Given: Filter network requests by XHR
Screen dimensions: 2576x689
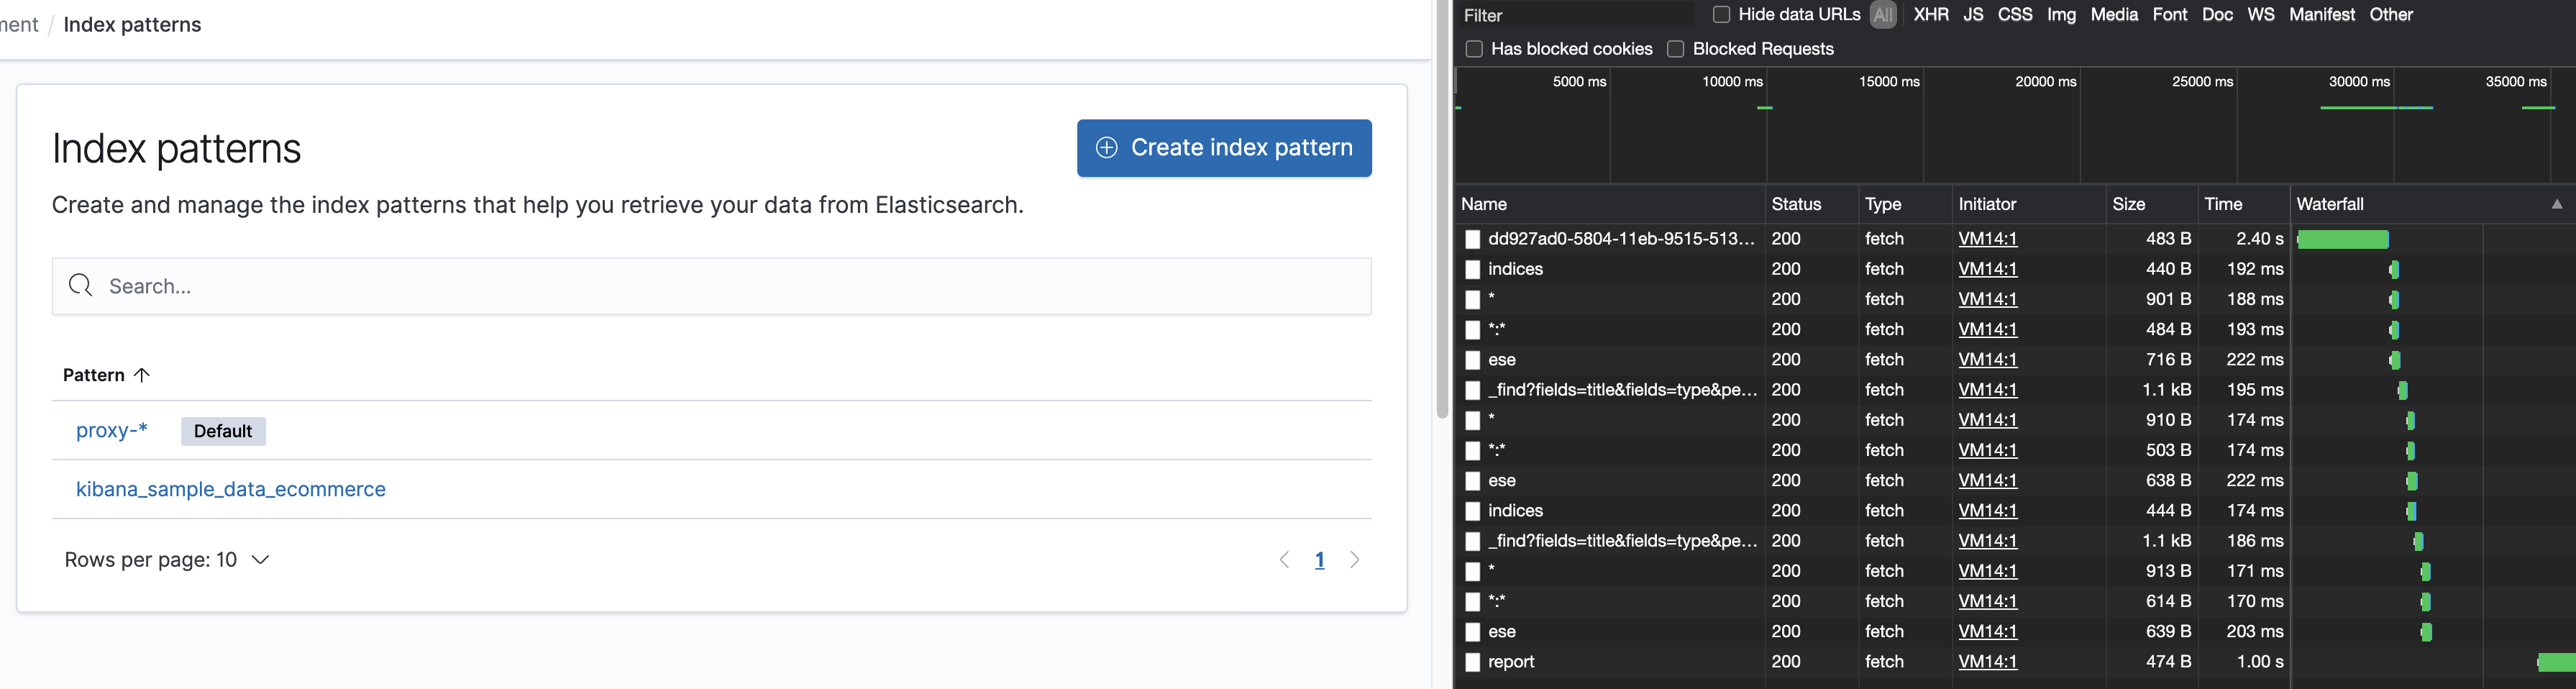Looking at the screenshot, I should pos(1930,15).
